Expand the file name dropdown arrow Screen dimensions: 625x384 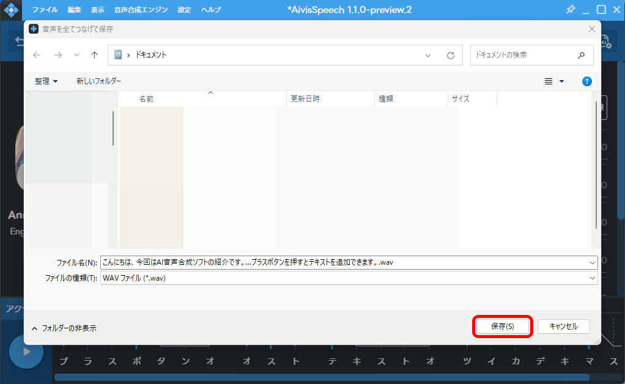[x=593, y=262]
